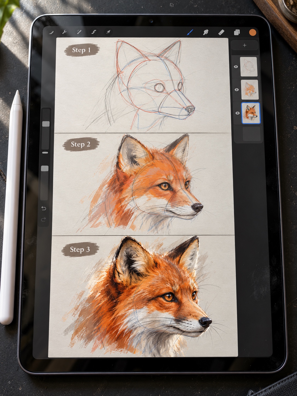Hide the finished fox layer
This screenshot has width=297, height=396.
pos(237,113)
